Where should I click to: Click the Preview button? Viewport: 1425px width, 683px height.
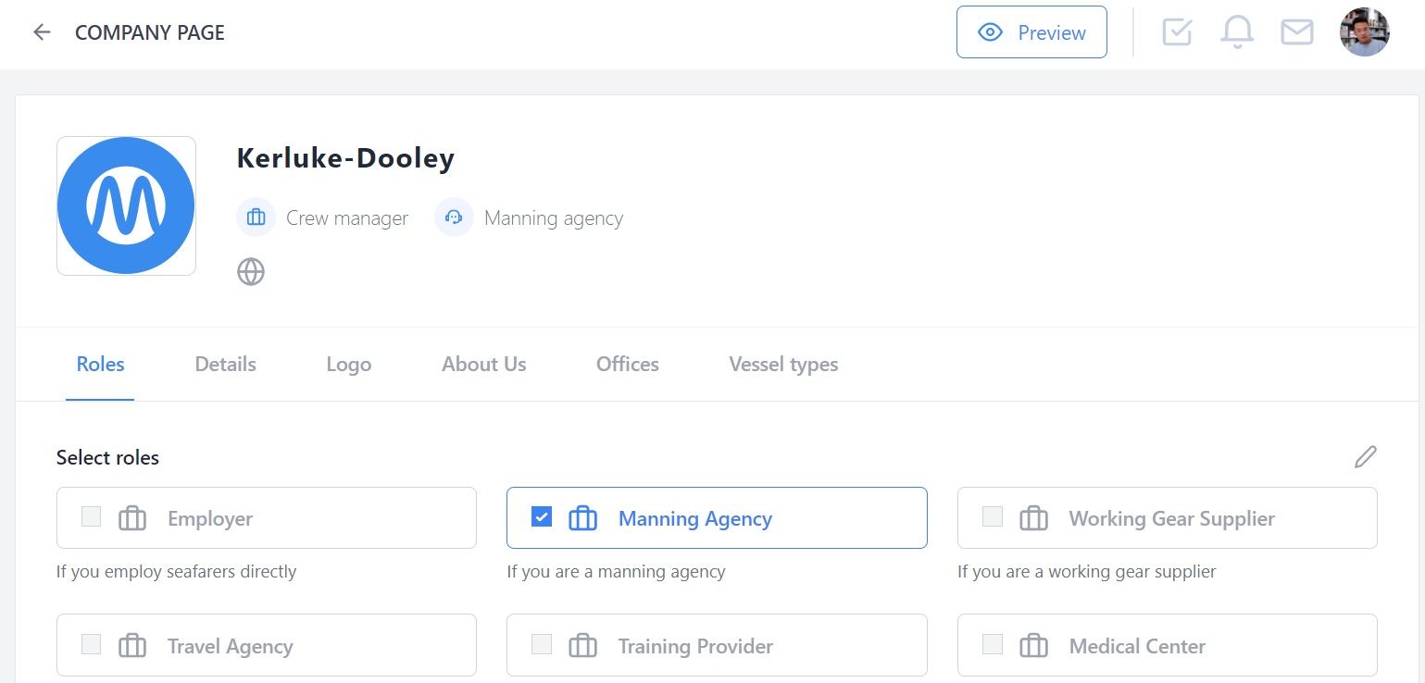[1031, 32]
